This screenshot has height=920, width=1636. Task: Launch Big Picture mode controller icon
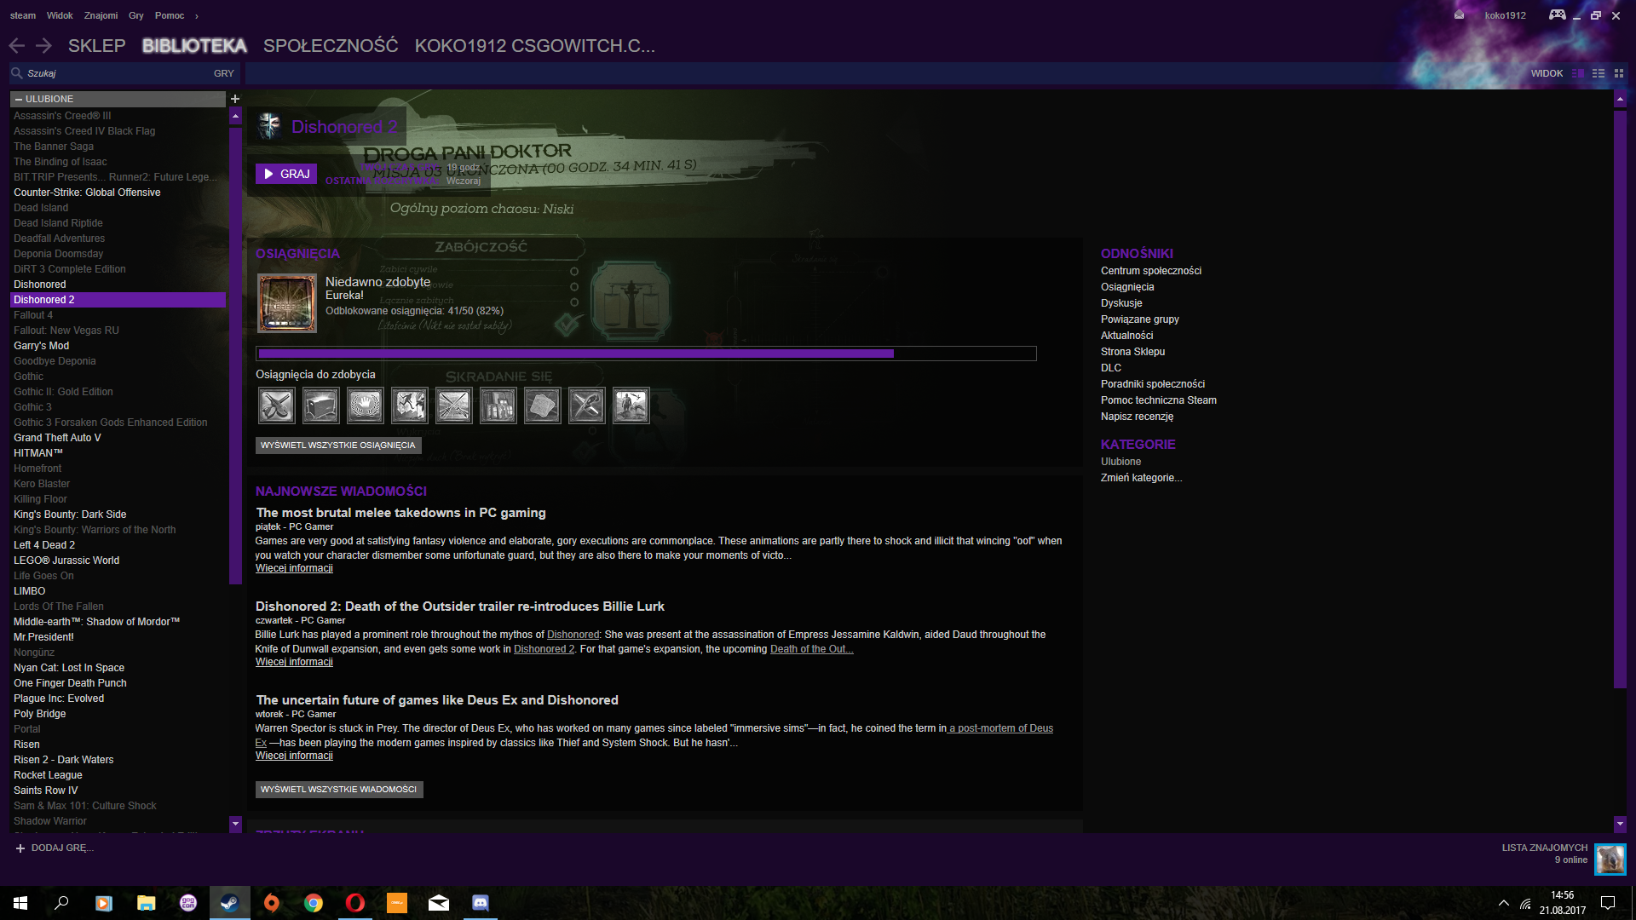[x=1557, y=14]
